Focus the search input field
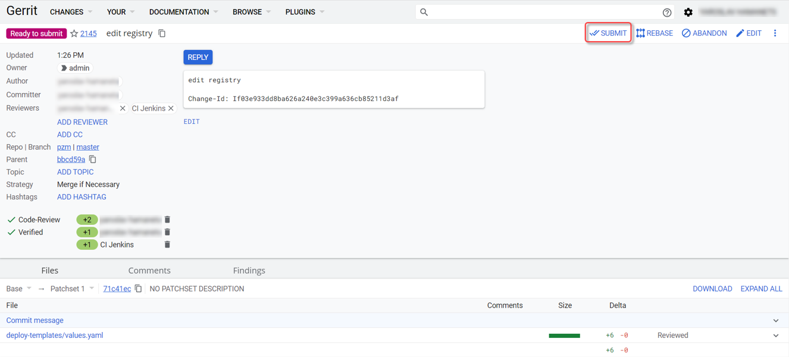 (541, 12)
